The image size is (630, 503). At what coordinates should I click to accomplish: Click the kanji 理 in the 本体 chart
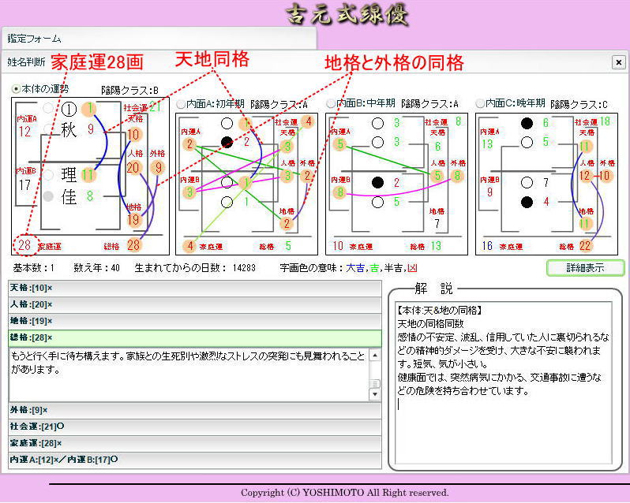tap(69, 175)
